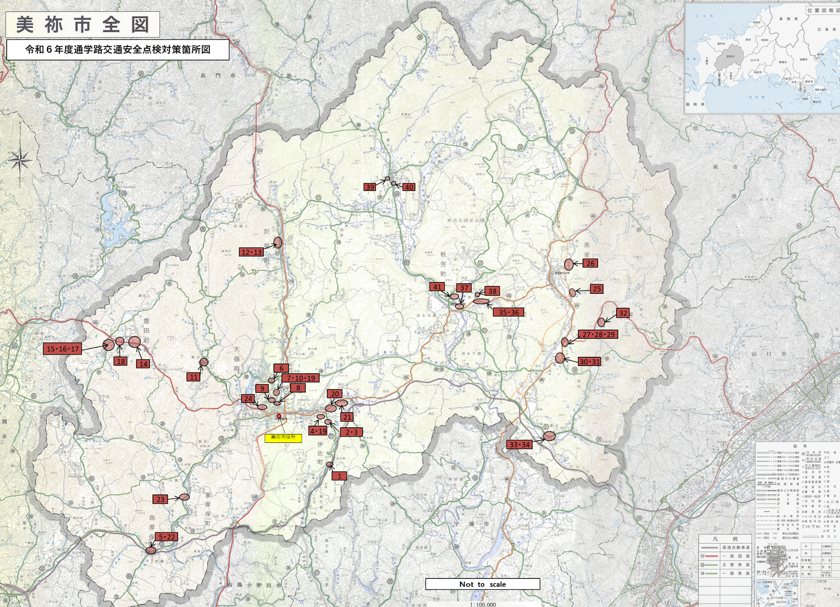Click red label 12・13

coord(251,252)
